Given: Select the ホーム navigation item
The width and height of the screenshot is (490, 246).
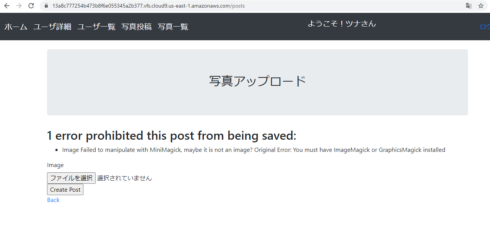Looking at the screenshot, I should [x=16, y=27].
